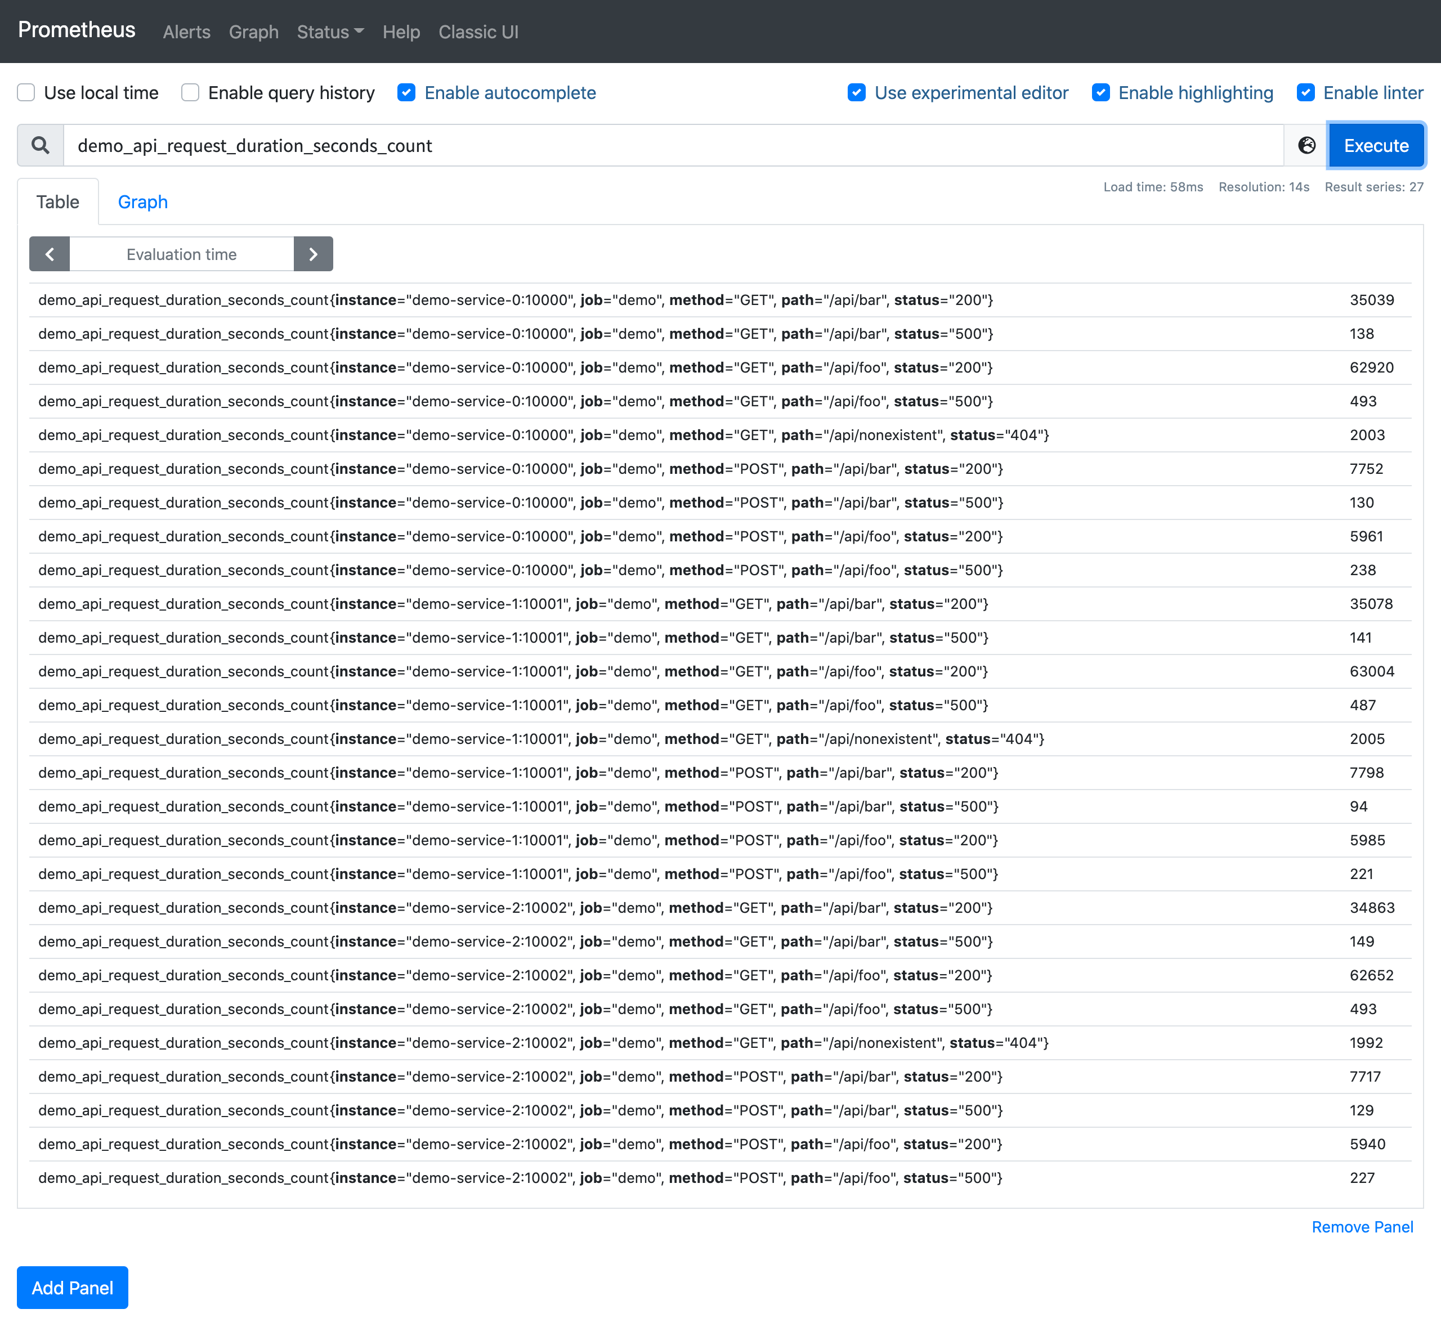Click the value 149
The height and width of the screenshot is (1327, 1441).
pos(1363,942)
